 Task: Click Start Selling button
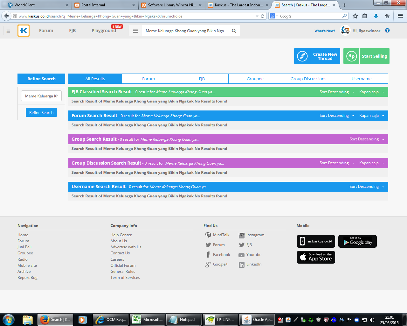(x=366, y=56)
